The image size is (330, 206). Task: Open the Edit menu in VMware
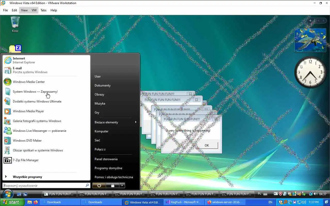[x=14, y=10]
